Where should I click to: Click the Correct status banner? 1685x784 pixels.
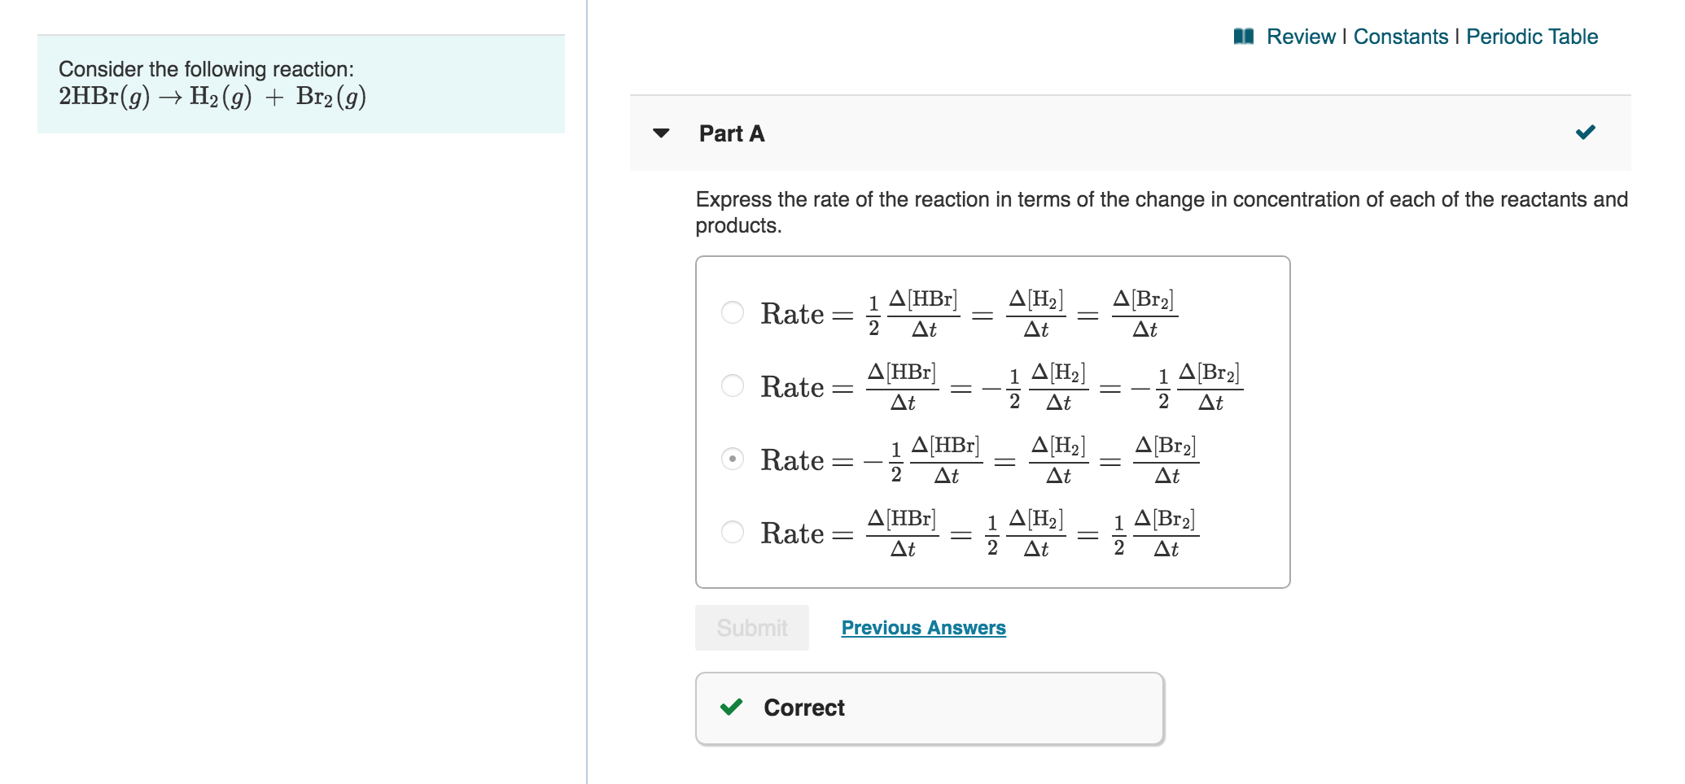[x=928, y=707]
